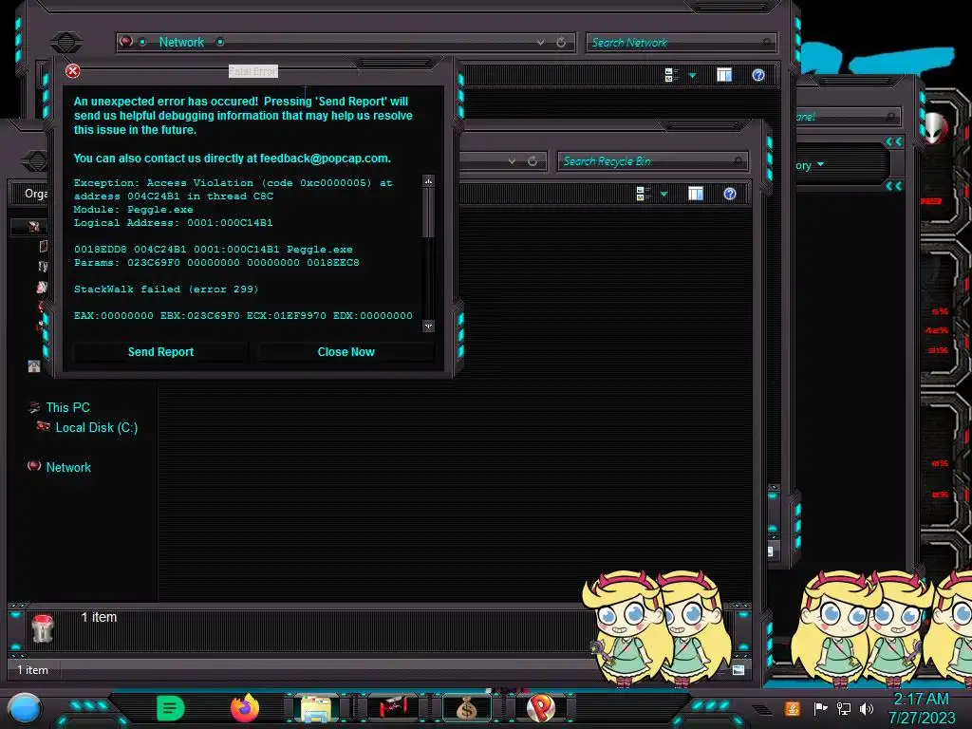Click Close Now in the error dialog
972x729 pixels.
click(x=346, y=351)
